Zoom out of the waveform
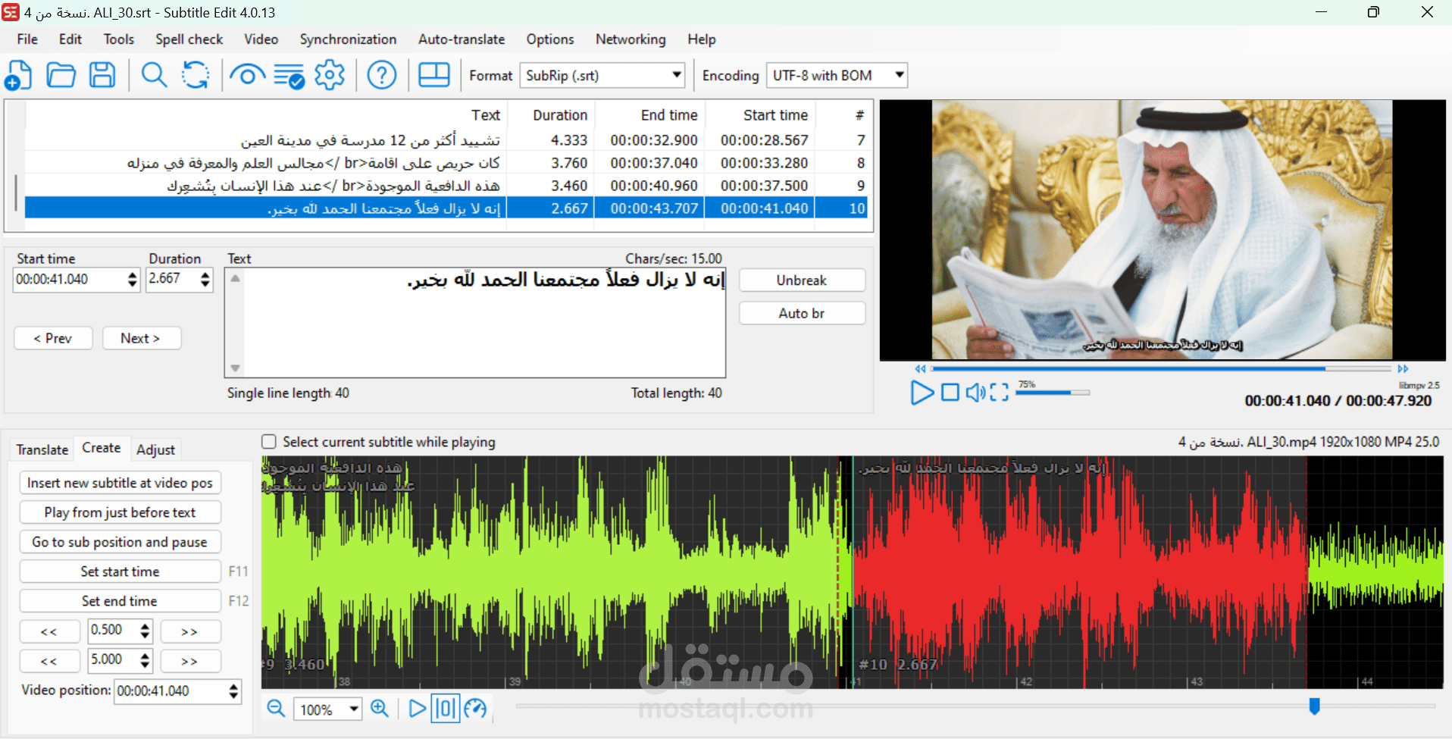1452x739 pixels. coord(276,709)
